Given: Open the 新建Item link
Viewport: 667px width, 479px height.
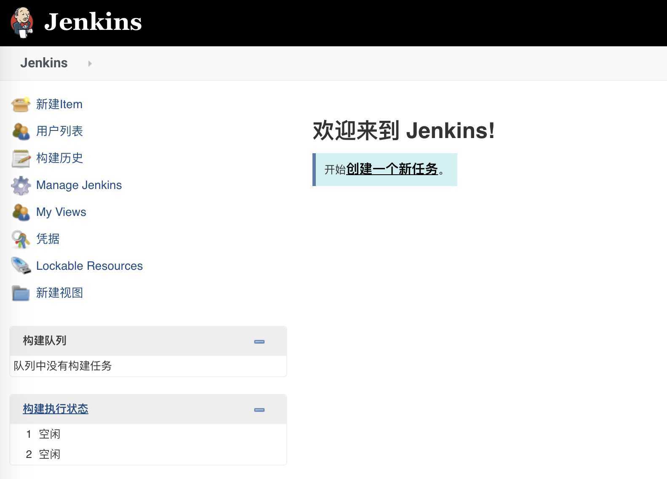Looking at the screenshot, I should click(x=59, y=104).
